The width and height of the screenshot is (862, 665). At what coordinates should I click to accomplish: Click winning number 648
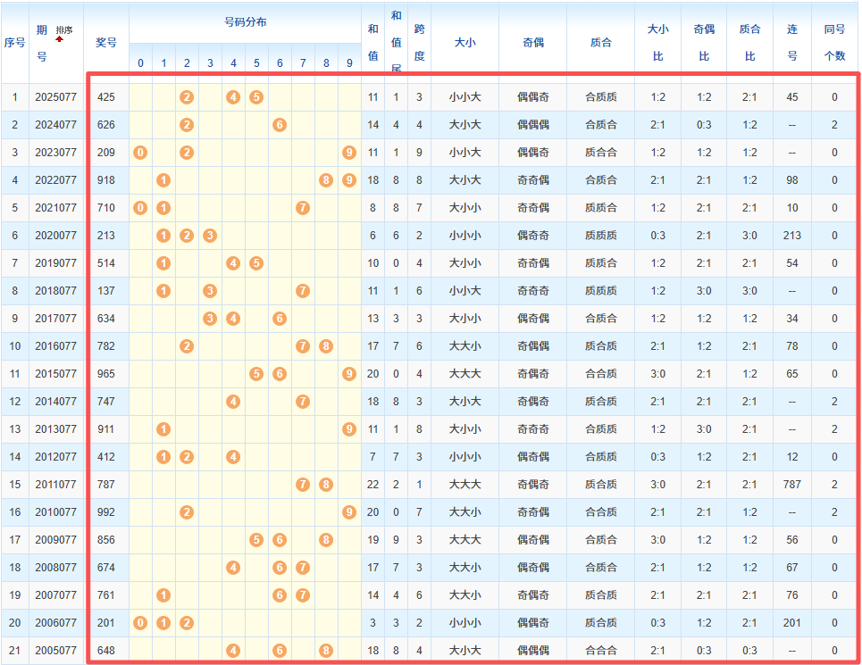point(106,652)
